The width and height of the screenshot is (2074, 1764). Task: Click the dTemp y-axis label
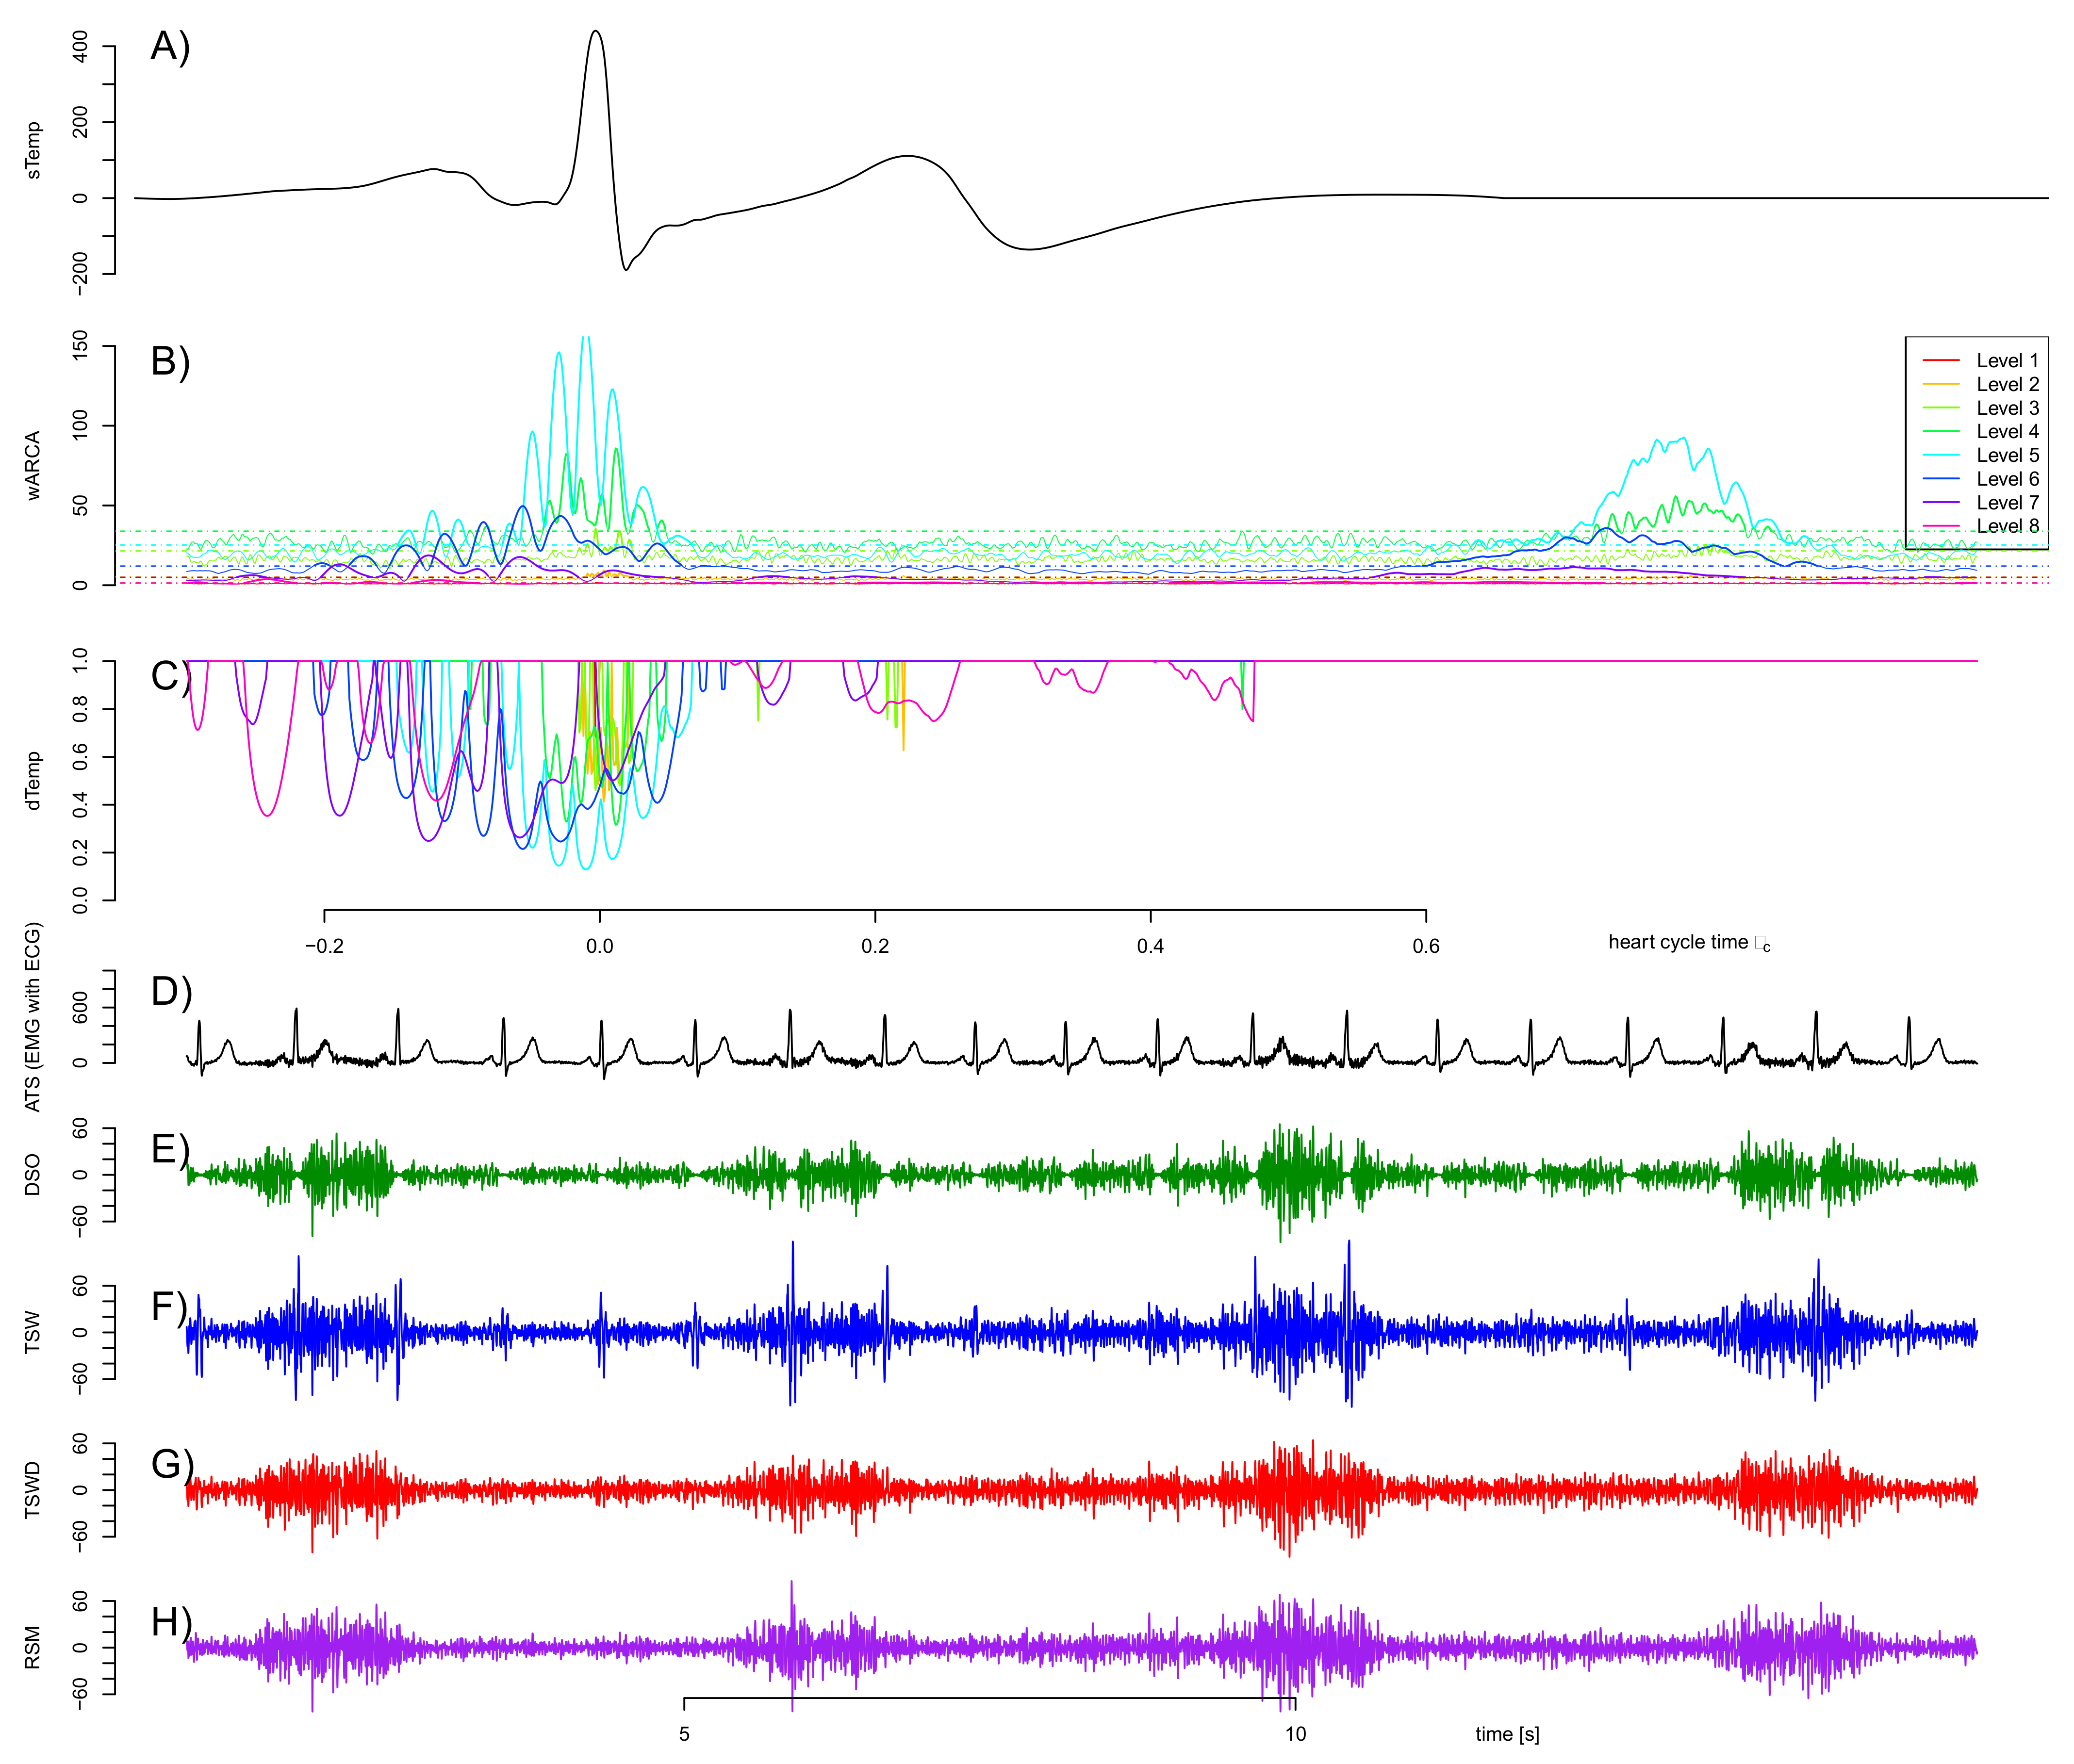[33, 781]
